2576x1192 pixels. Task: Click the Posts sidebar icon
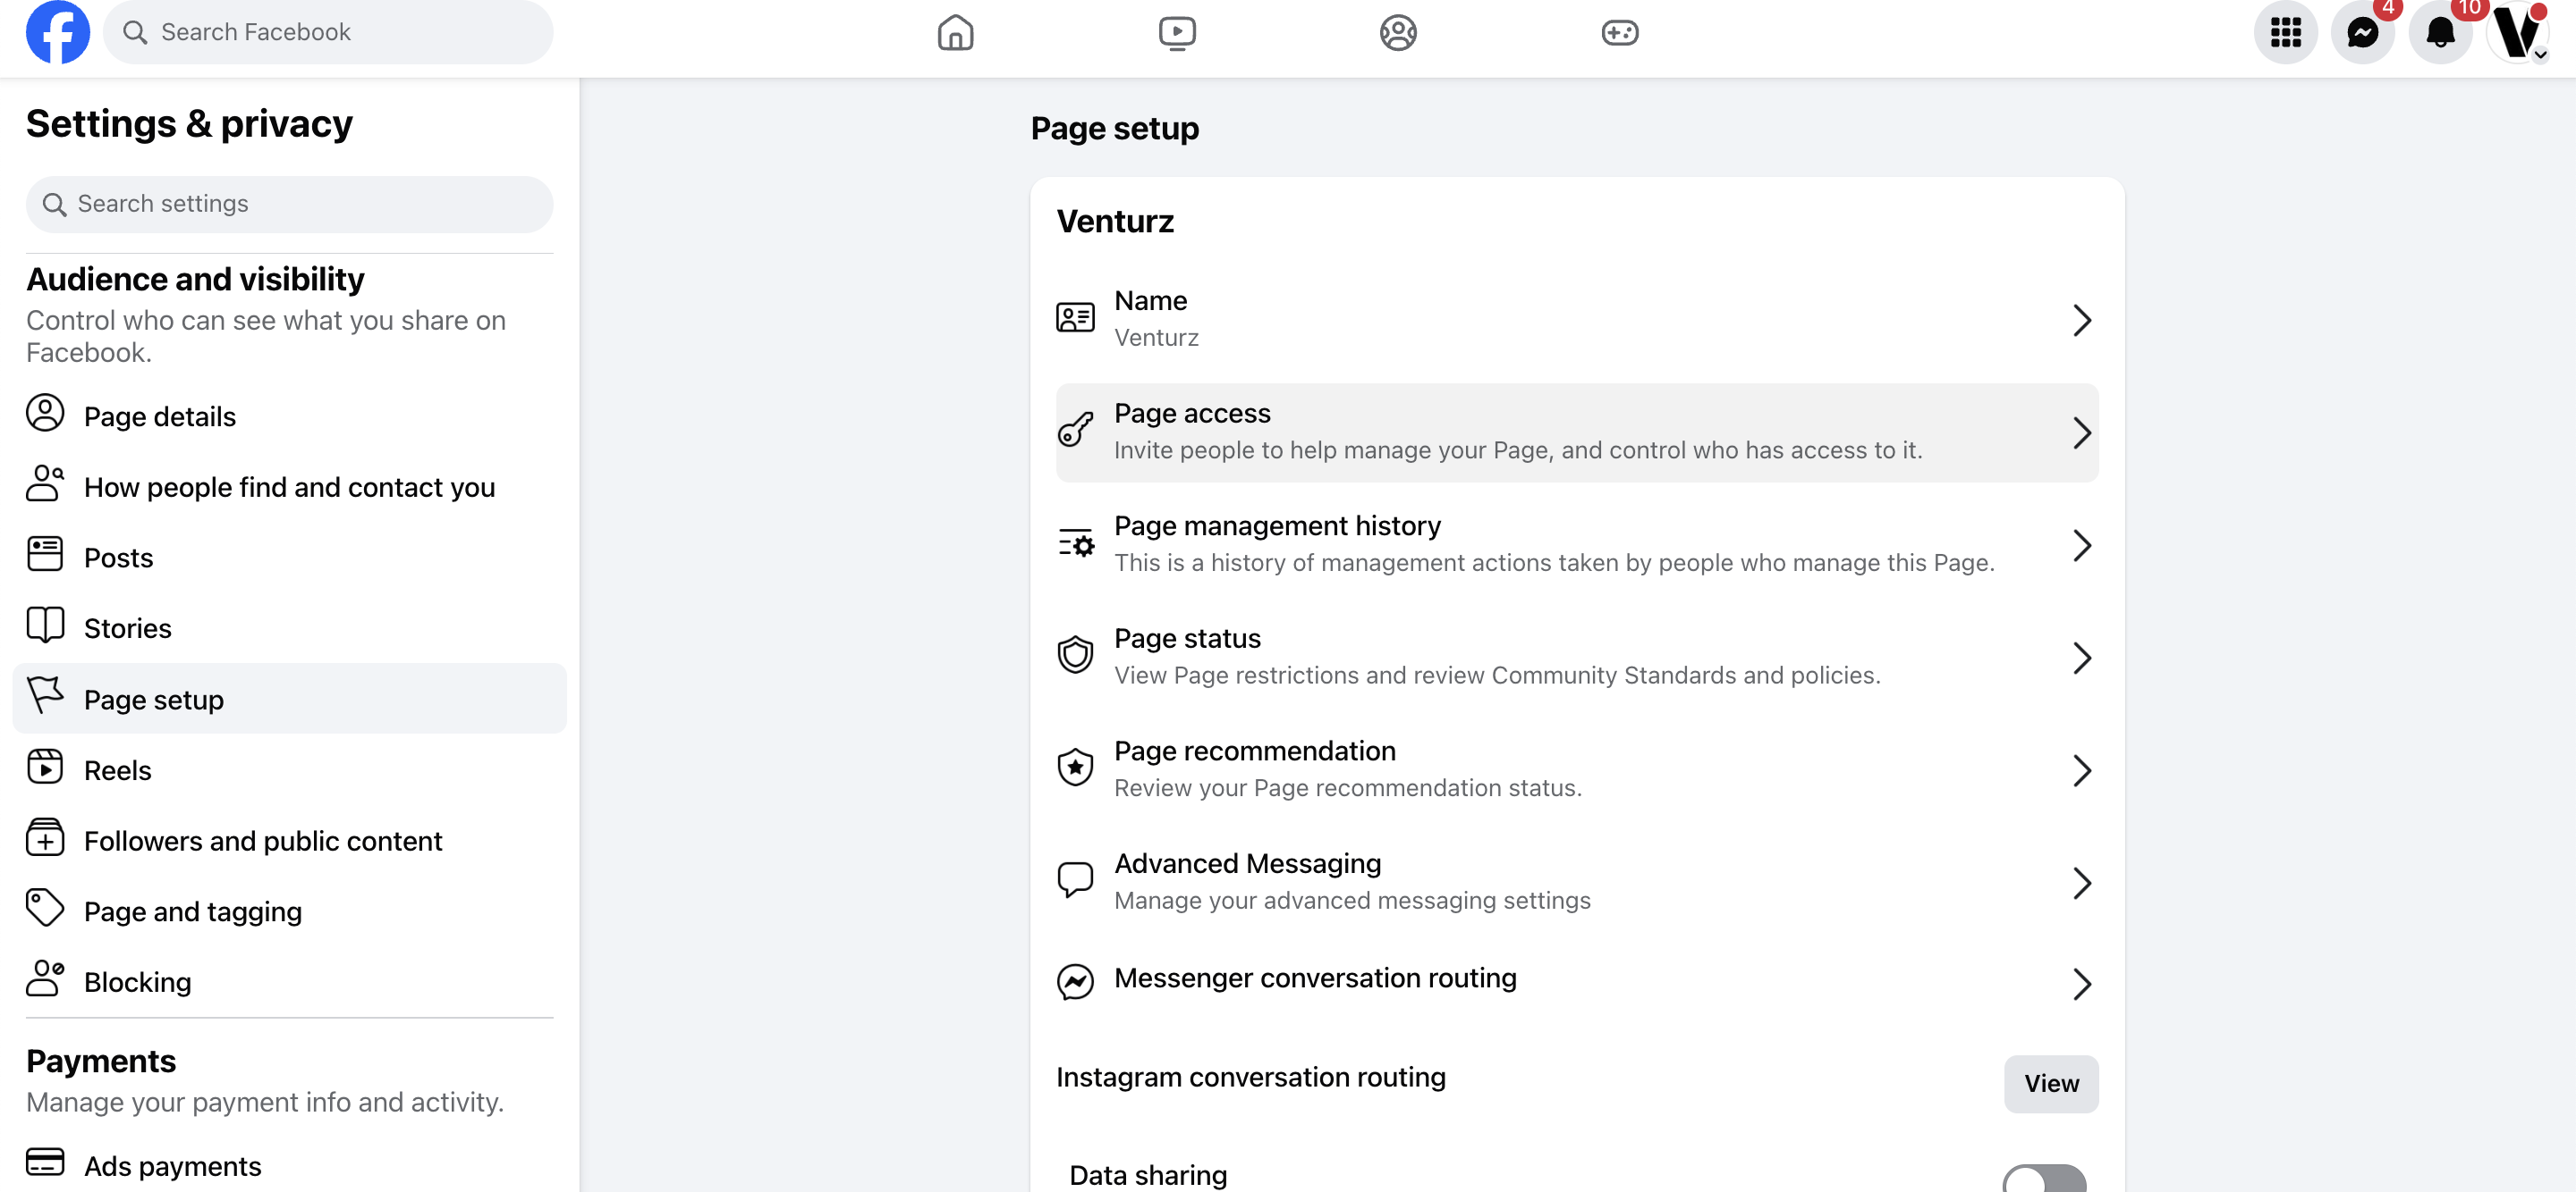pos(45,555)
